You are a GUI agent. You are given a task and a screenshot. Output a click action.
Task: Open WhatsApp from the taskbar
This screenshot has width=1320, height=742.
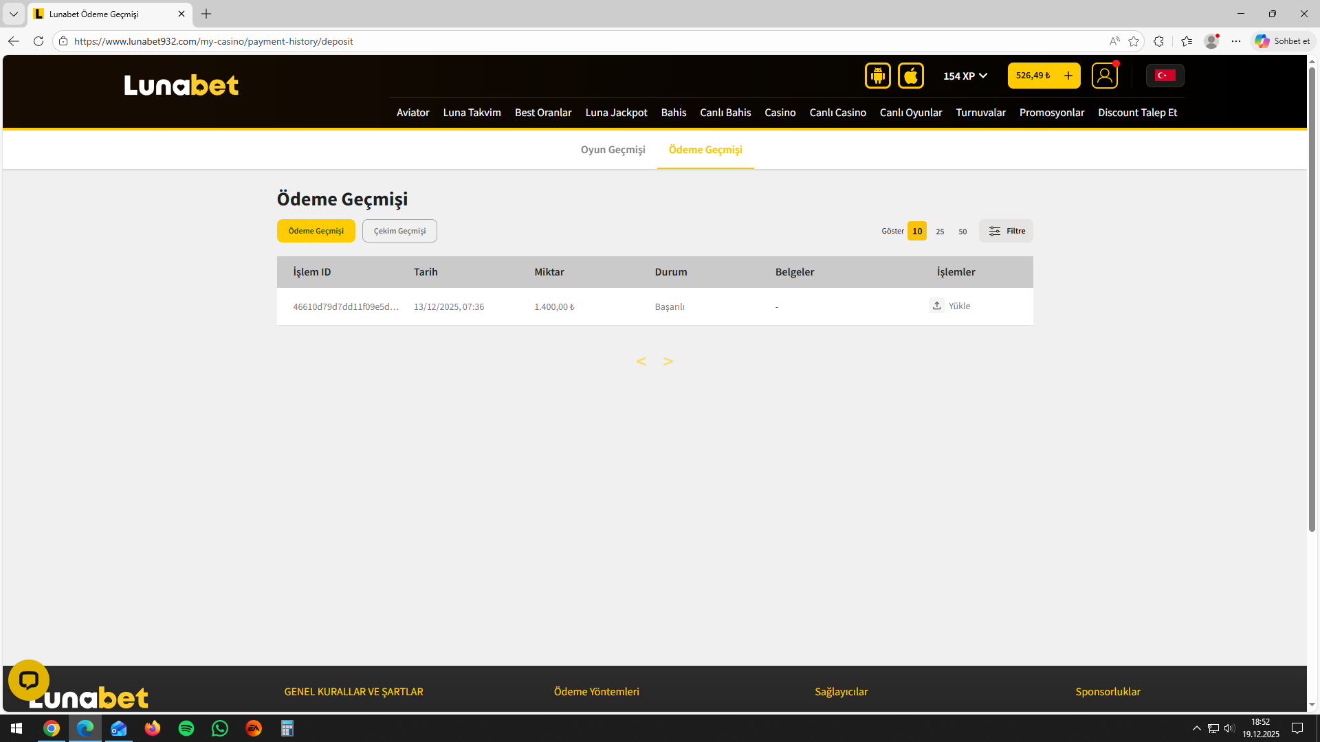[x=220, y=728]
